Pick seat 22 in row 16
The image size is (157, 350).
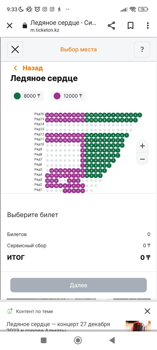pos(47,115)
